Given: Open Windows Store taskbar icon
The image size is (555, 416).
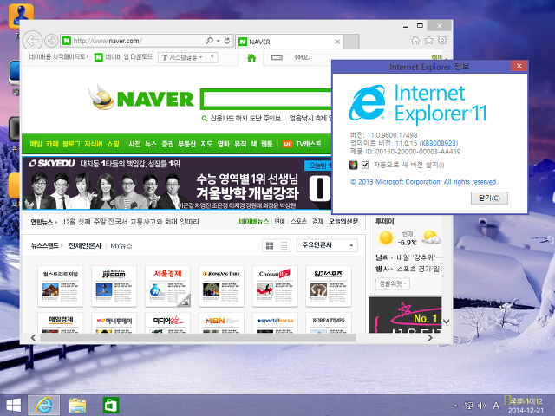Looking at the screenshot, I should (x=111, y=406).
